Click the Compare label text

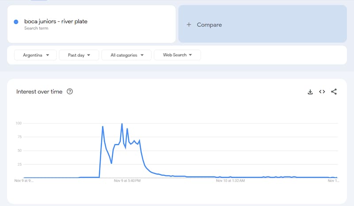pos(209,25)
